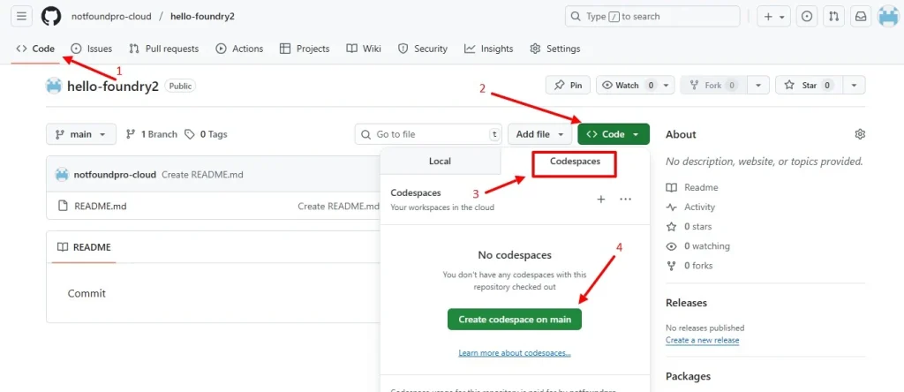The image size is (904, 392).
Task: Expand the Add file dropdown
Action: pyautogui.click(x=539, y=134)
